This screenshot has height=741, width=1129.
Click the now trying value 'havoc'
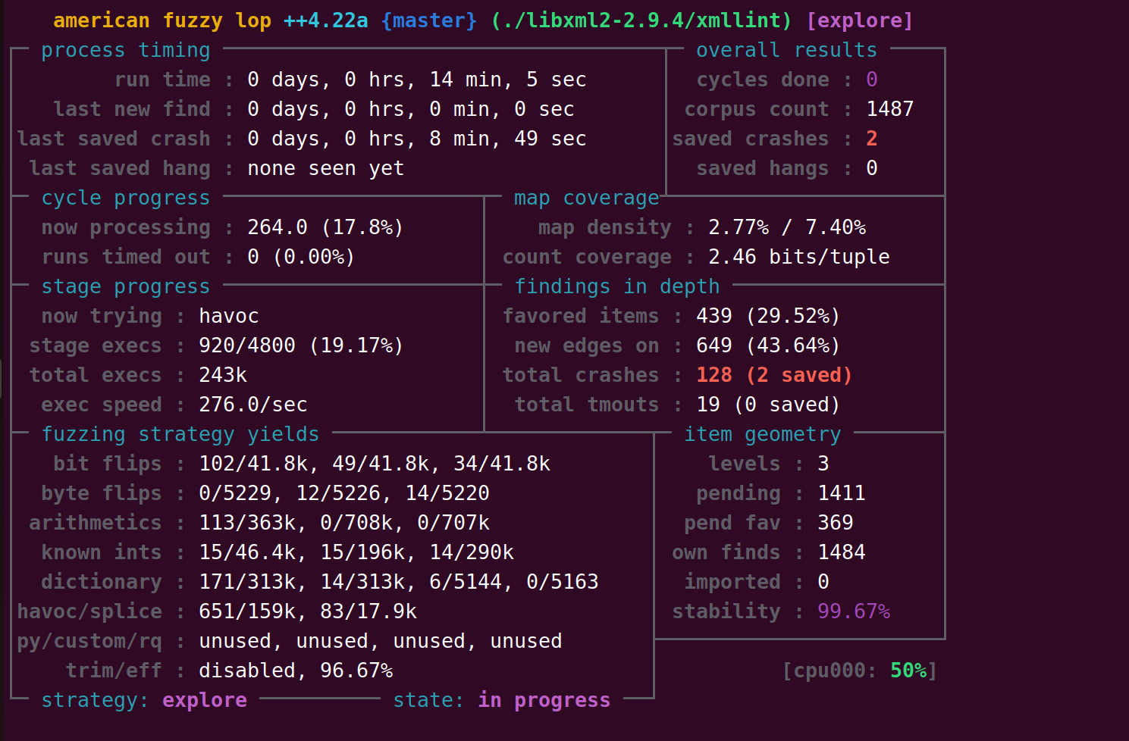click(229, 316)
